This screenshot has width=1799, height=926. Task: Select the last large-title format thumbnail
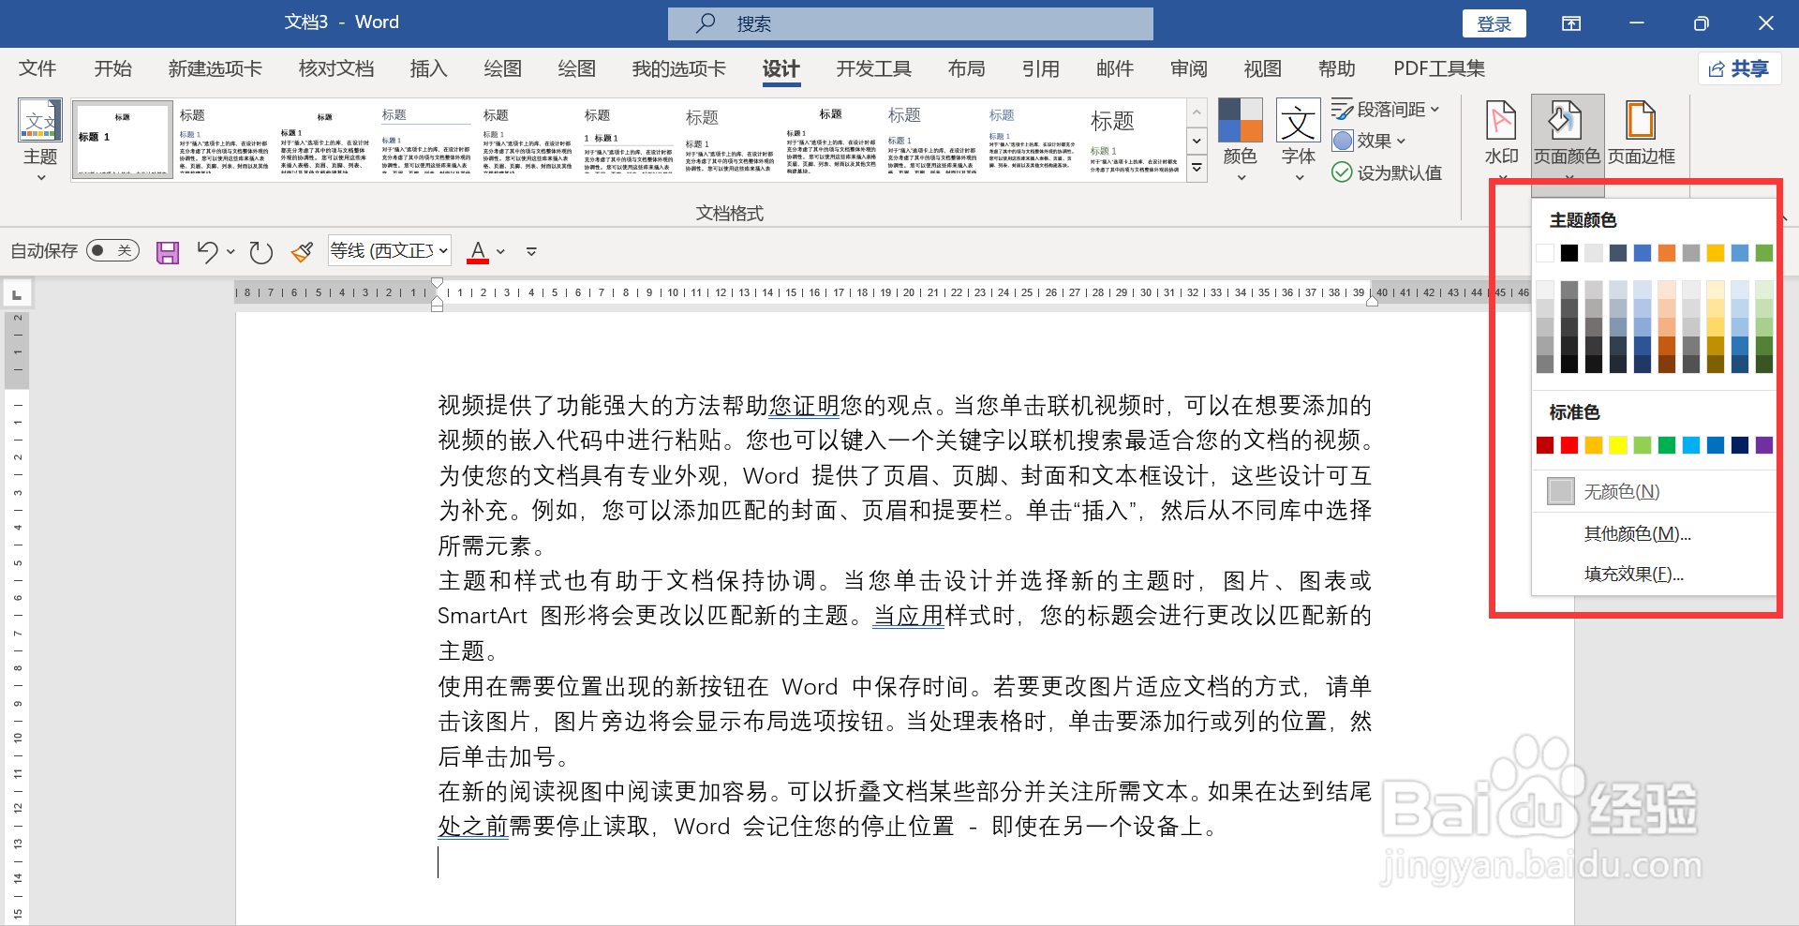1134,140
